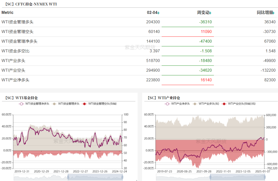Click the Metric column header

tap(7, 12)
